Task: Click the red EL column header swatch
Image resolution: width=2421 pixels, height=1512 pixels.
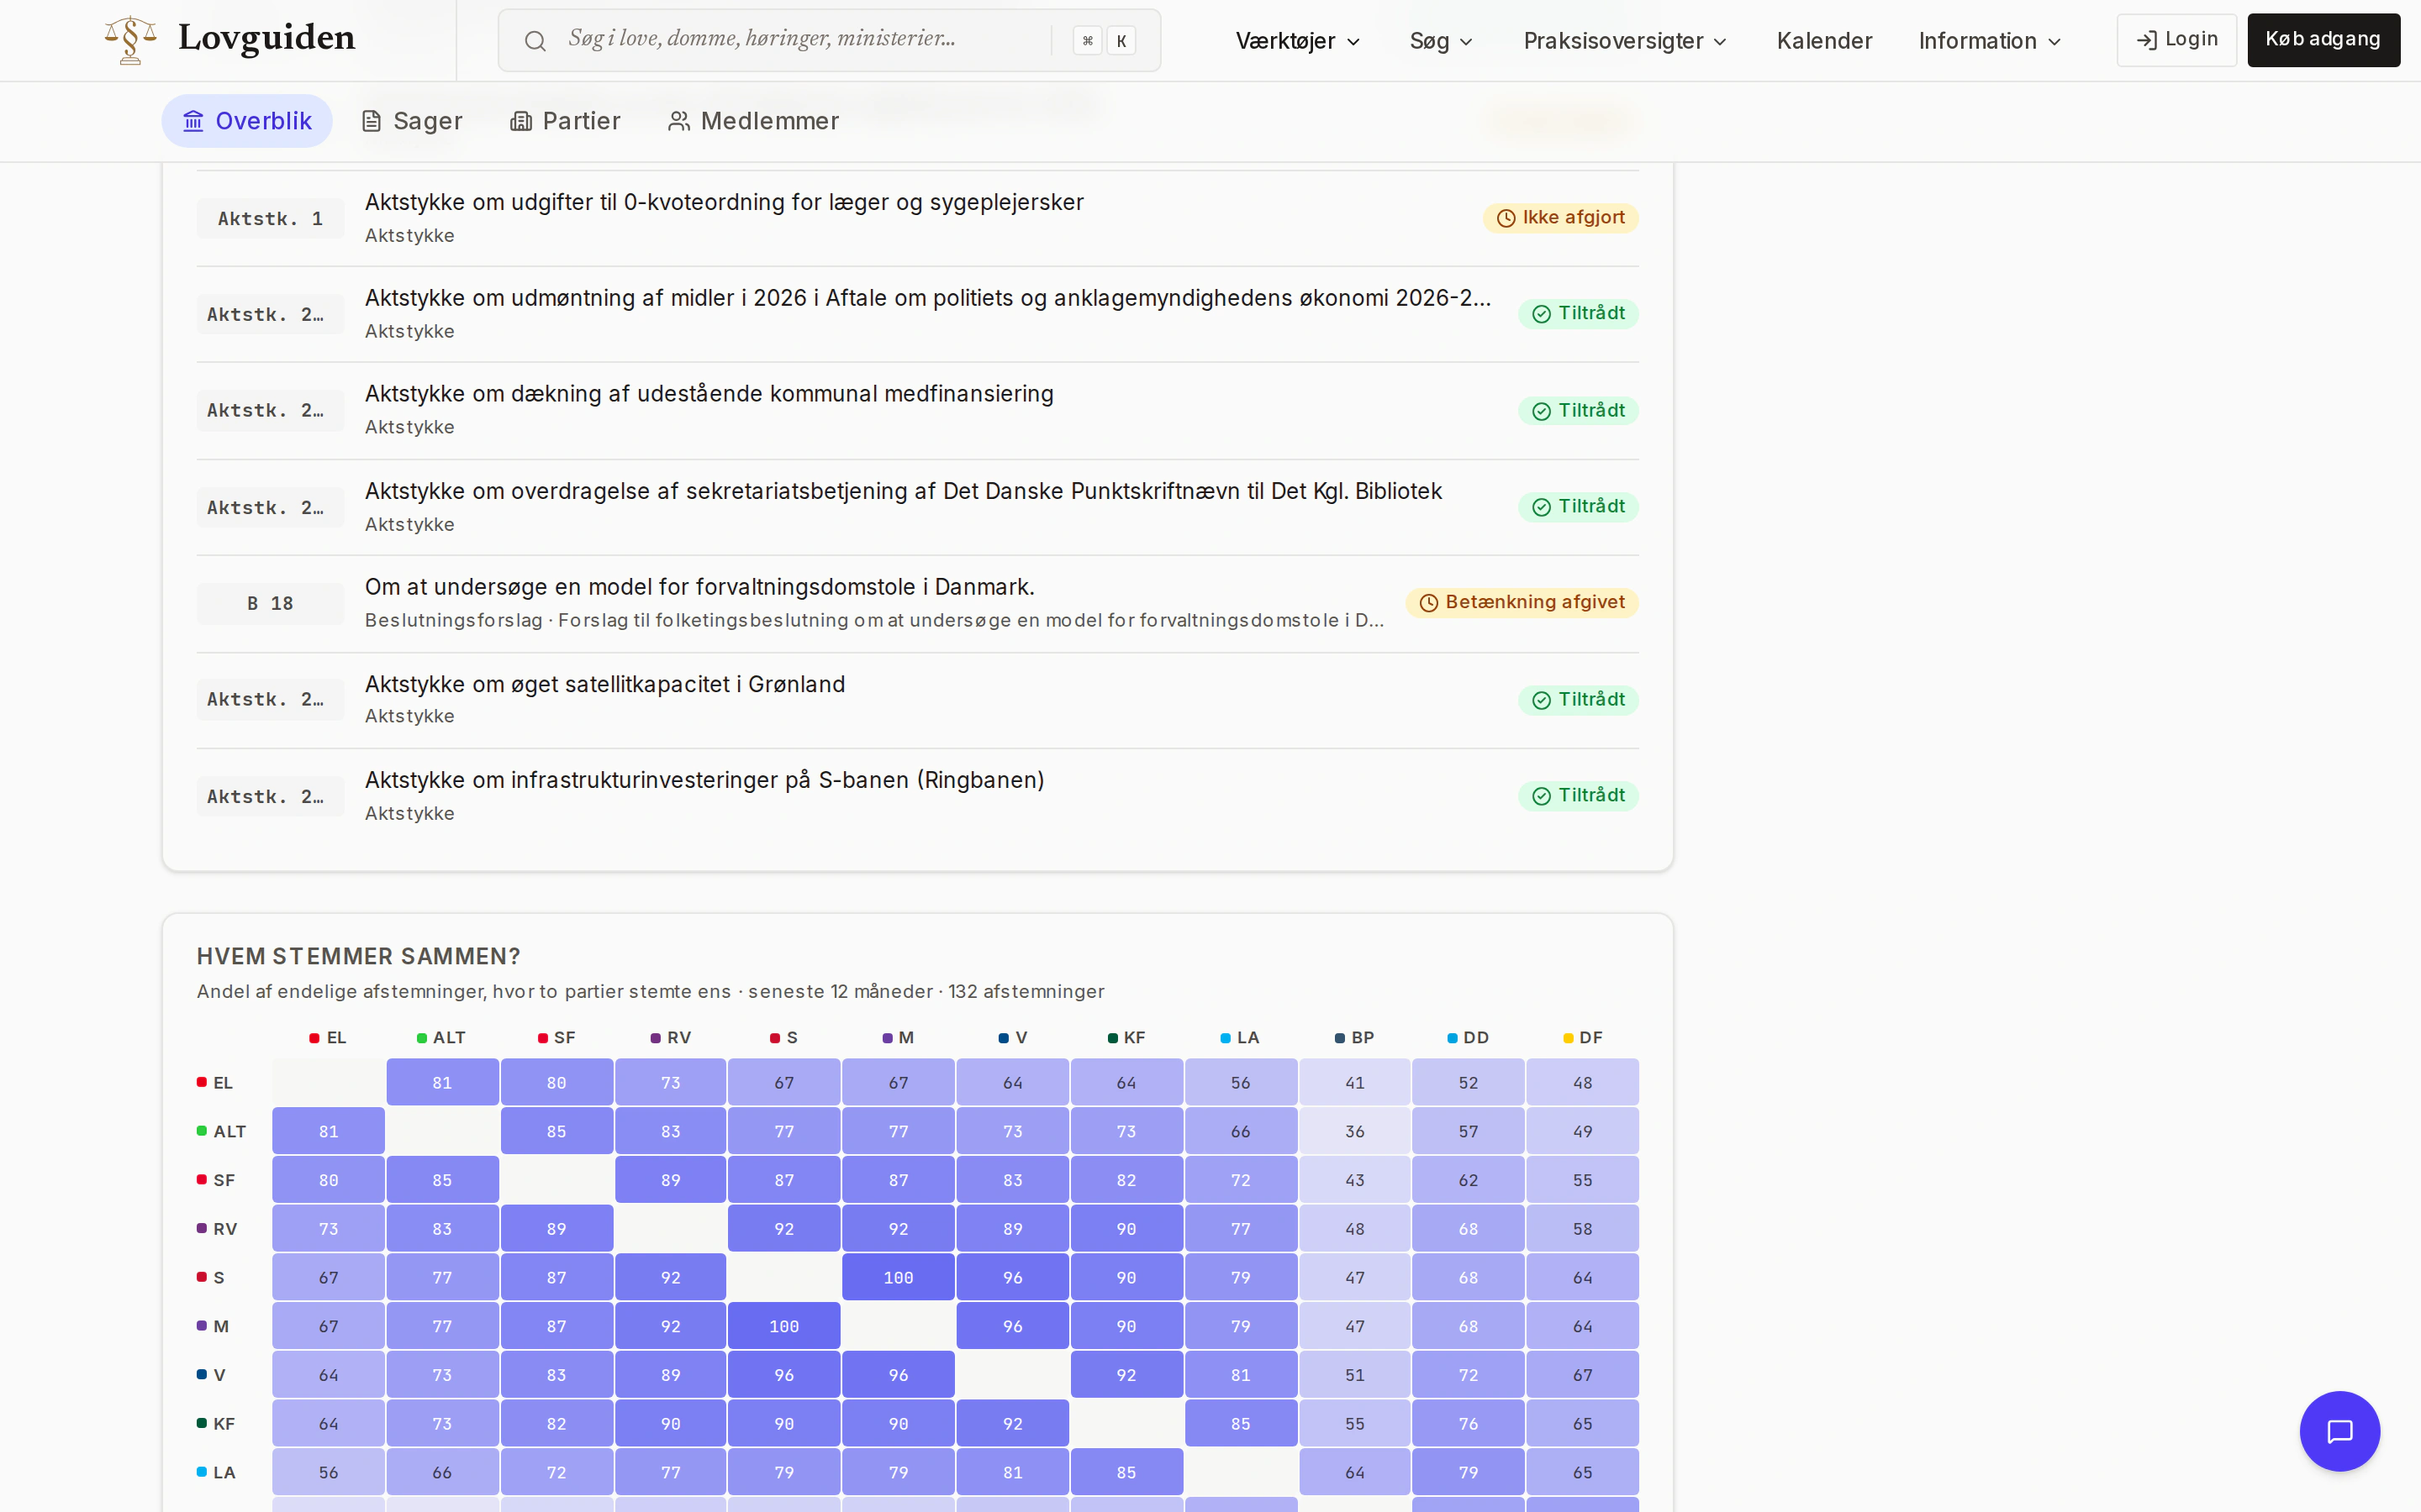Action: point(314,1038)
